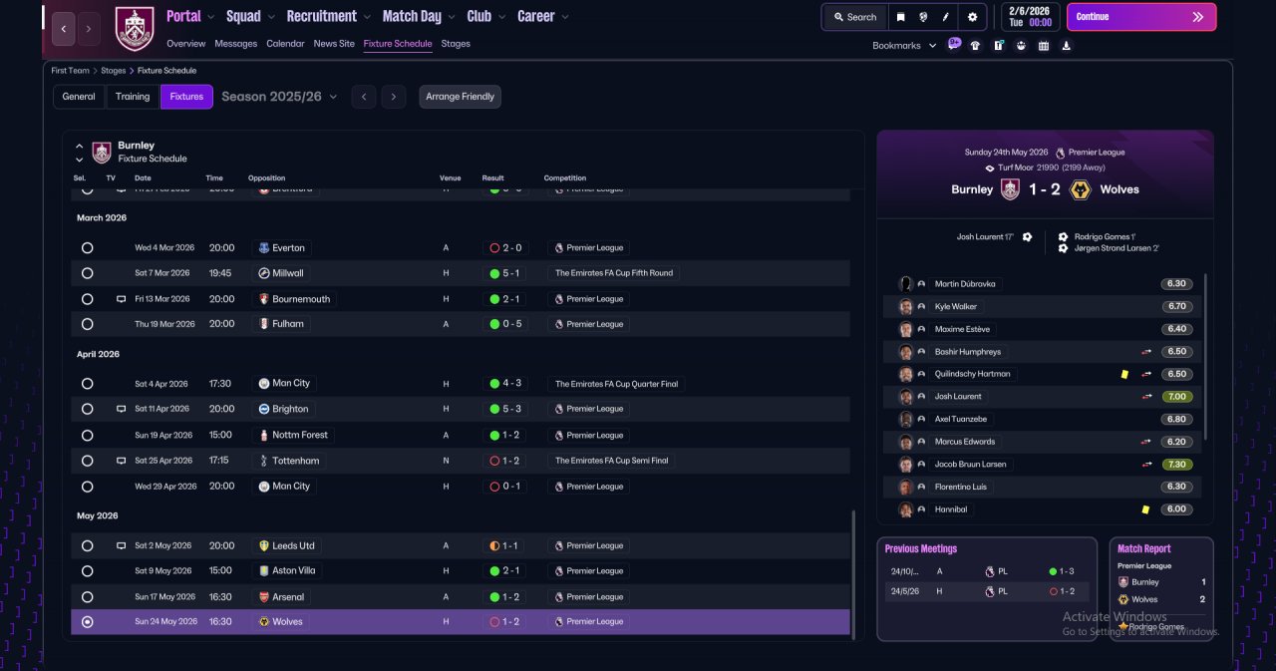Open the messages icon with the 9+ badge

pyautogui.click(x=954, y=44)
